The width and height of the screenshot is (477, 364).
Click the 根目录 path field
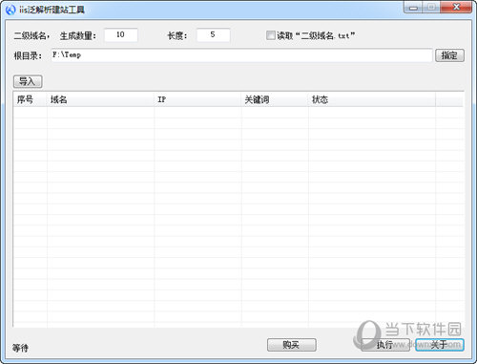[241, 55]
